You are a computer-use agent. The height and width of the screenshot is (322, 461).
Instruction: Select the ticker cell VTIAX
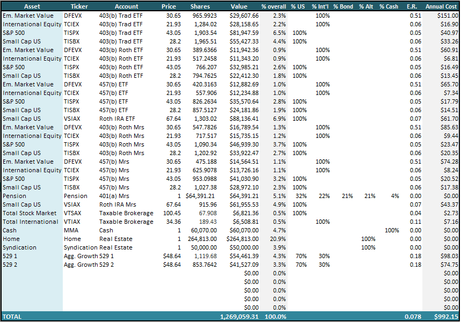[72, 222]
